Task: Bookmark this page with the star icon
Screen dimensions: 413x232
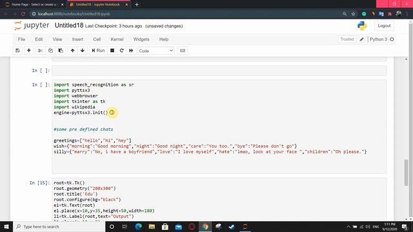Action: click(x=353, y=14)
